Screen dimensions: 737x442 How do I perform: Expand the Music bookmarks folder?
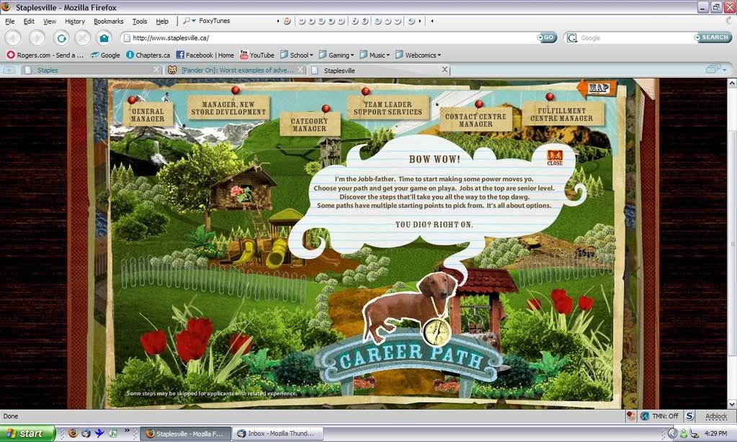point(375,55)
